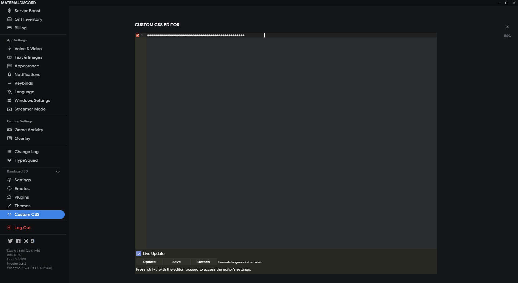Click the Plugins icon in Bandaged BD
Screen dimensions: 518x283
click(9, 197)
